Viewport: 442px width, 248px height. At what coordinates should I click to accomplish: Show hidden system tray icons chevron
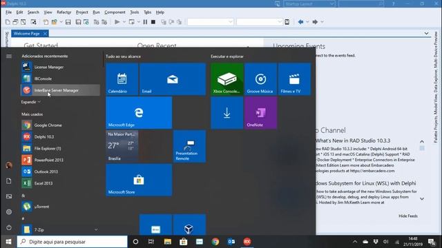pos(355,242)
